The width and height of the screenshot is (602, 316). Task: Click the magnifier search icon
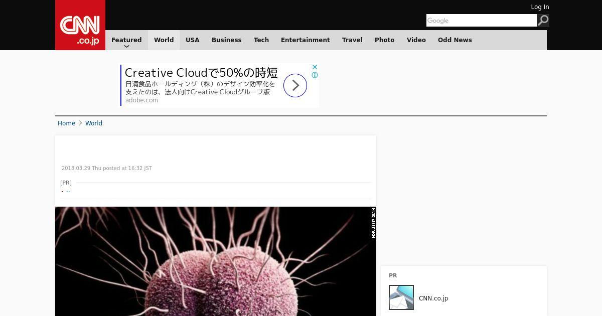(543, 20)
